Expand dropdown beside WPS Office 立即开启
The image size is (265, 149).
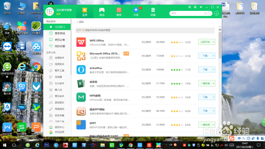[x=214, y=42]
